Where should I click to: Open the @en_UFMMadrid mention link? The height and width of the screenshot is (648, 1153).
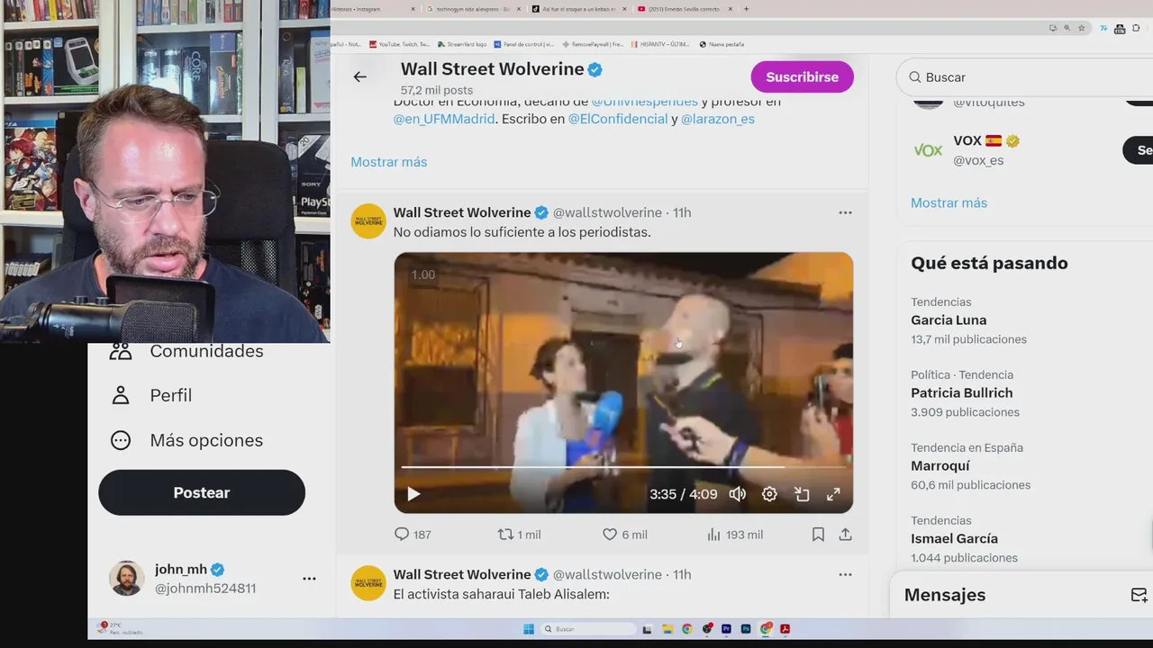(x=444, y=119)
